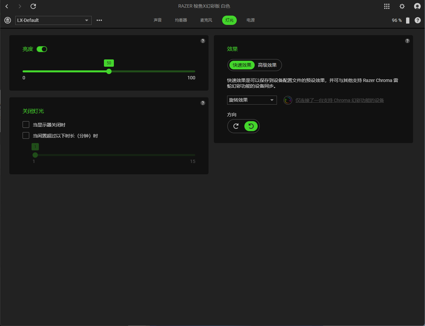Open settings via the gear icon
Image resolution: width=425 pixels, height=326 pixels.
pos(402,6)
